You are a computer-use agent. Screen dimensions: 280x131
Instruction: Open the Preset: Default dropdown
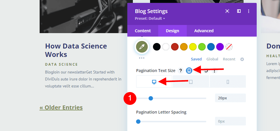pyautogui.click(x=150, y=18)
